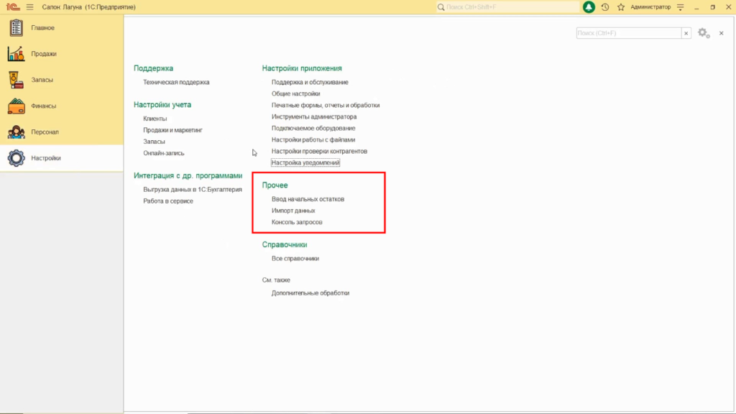
Task: Click the Поддержка heading
Action: pyautogui.click(x=154, y=68)
